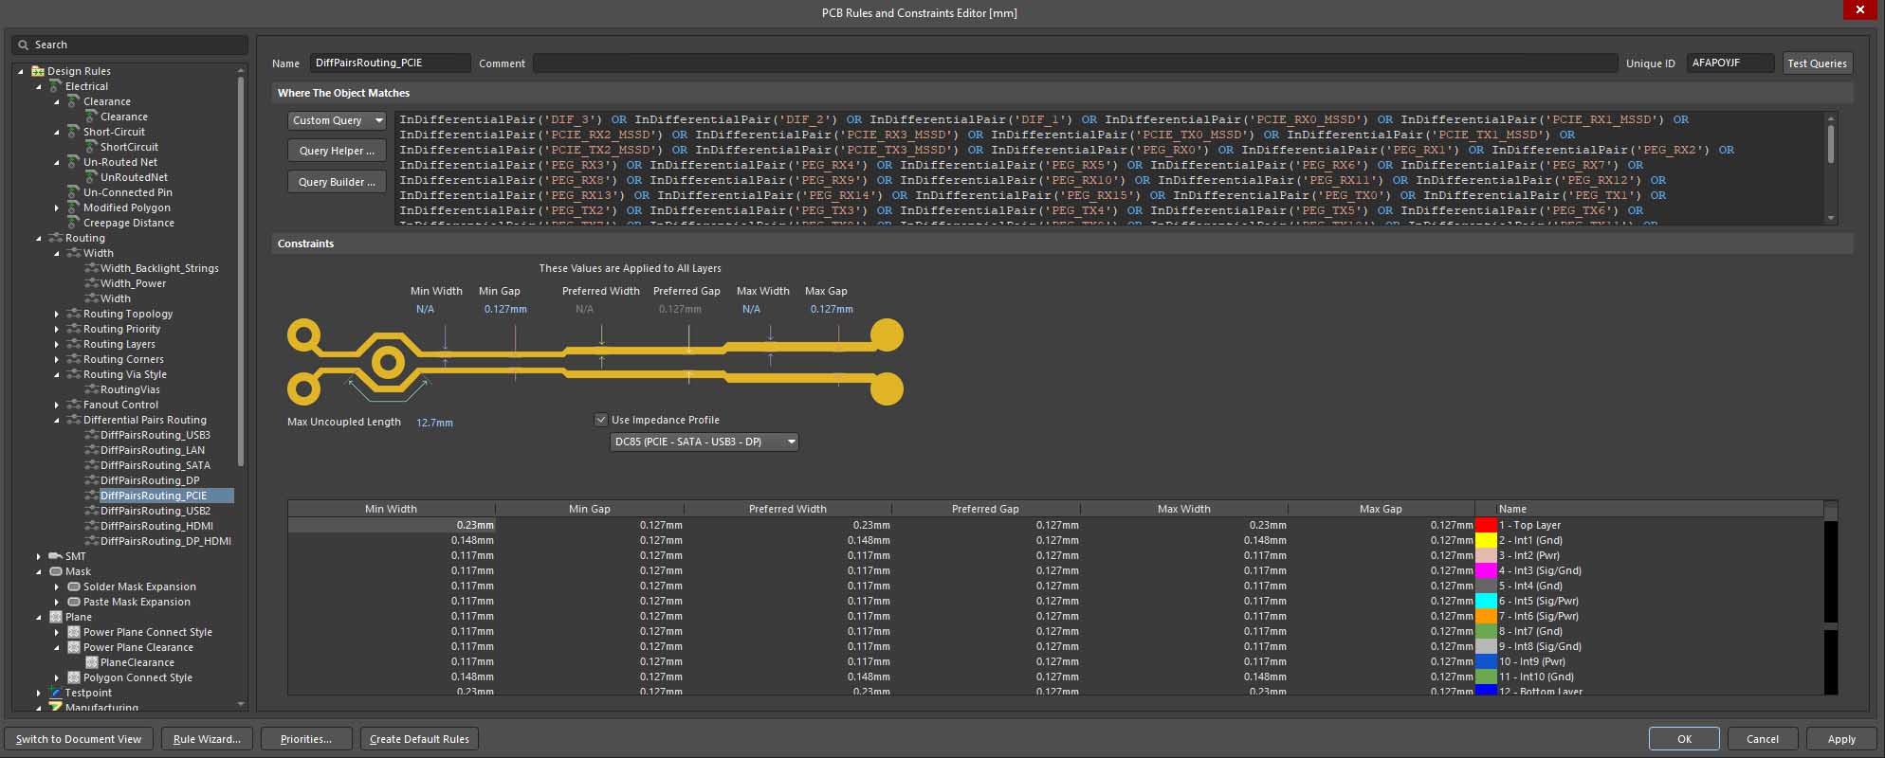1885x758 pixels.
Task: Select DiffPairsRouting_SATA rule in tree
Action: (155, 465)
